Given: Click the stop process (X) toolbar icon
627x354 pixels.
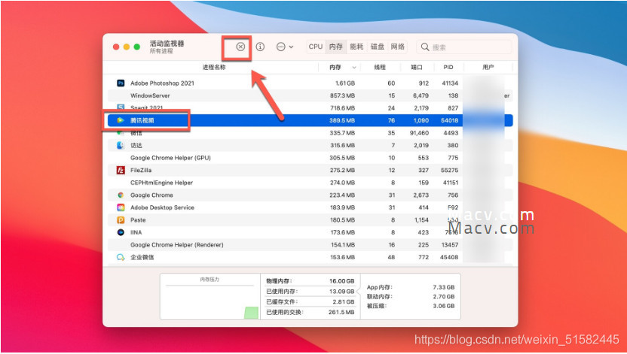Looking at the screenshot, I should click(x=240, y=47).
